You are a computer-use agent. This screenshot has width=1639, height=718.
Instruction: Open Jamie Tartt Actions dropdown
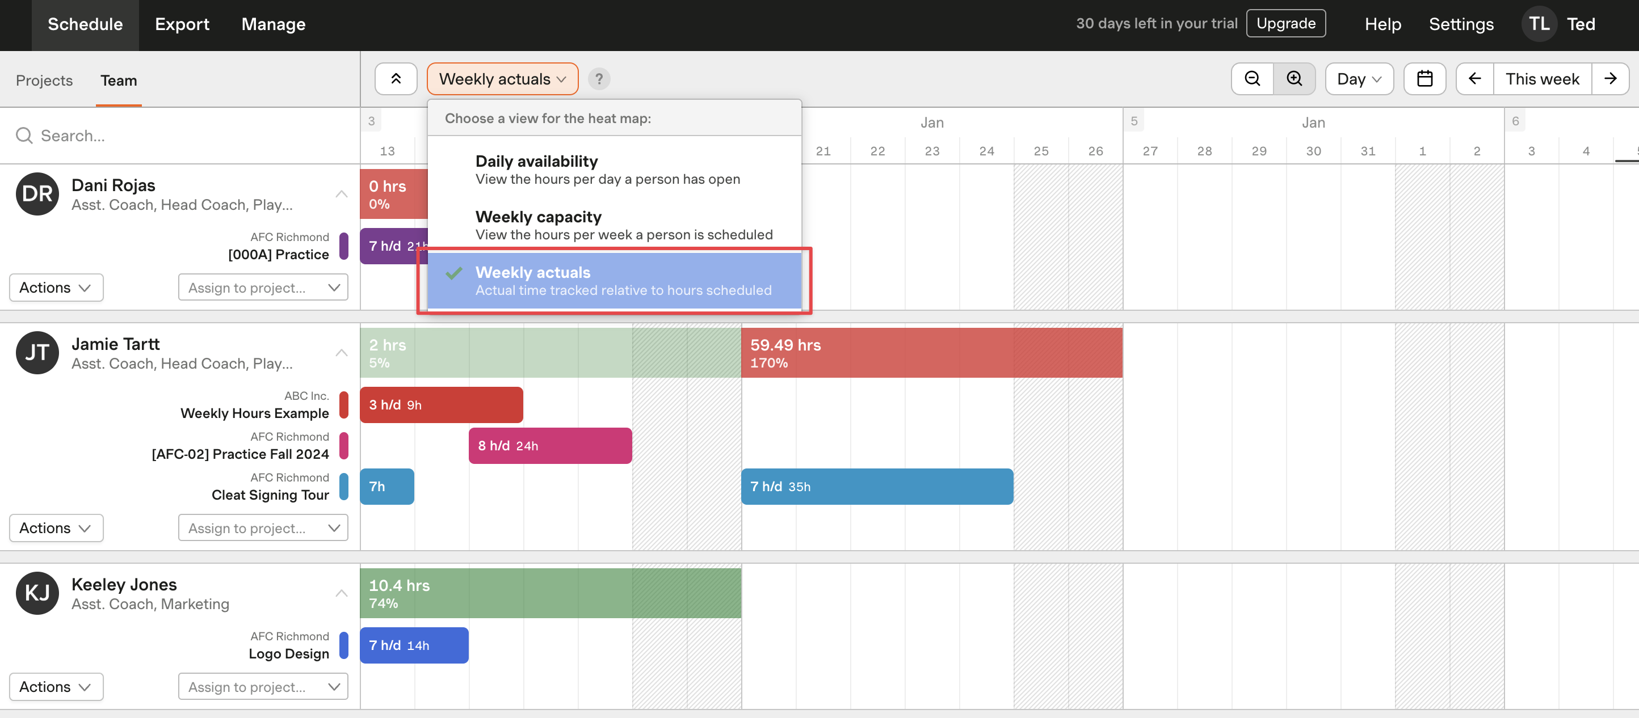[x=56, y=528]
